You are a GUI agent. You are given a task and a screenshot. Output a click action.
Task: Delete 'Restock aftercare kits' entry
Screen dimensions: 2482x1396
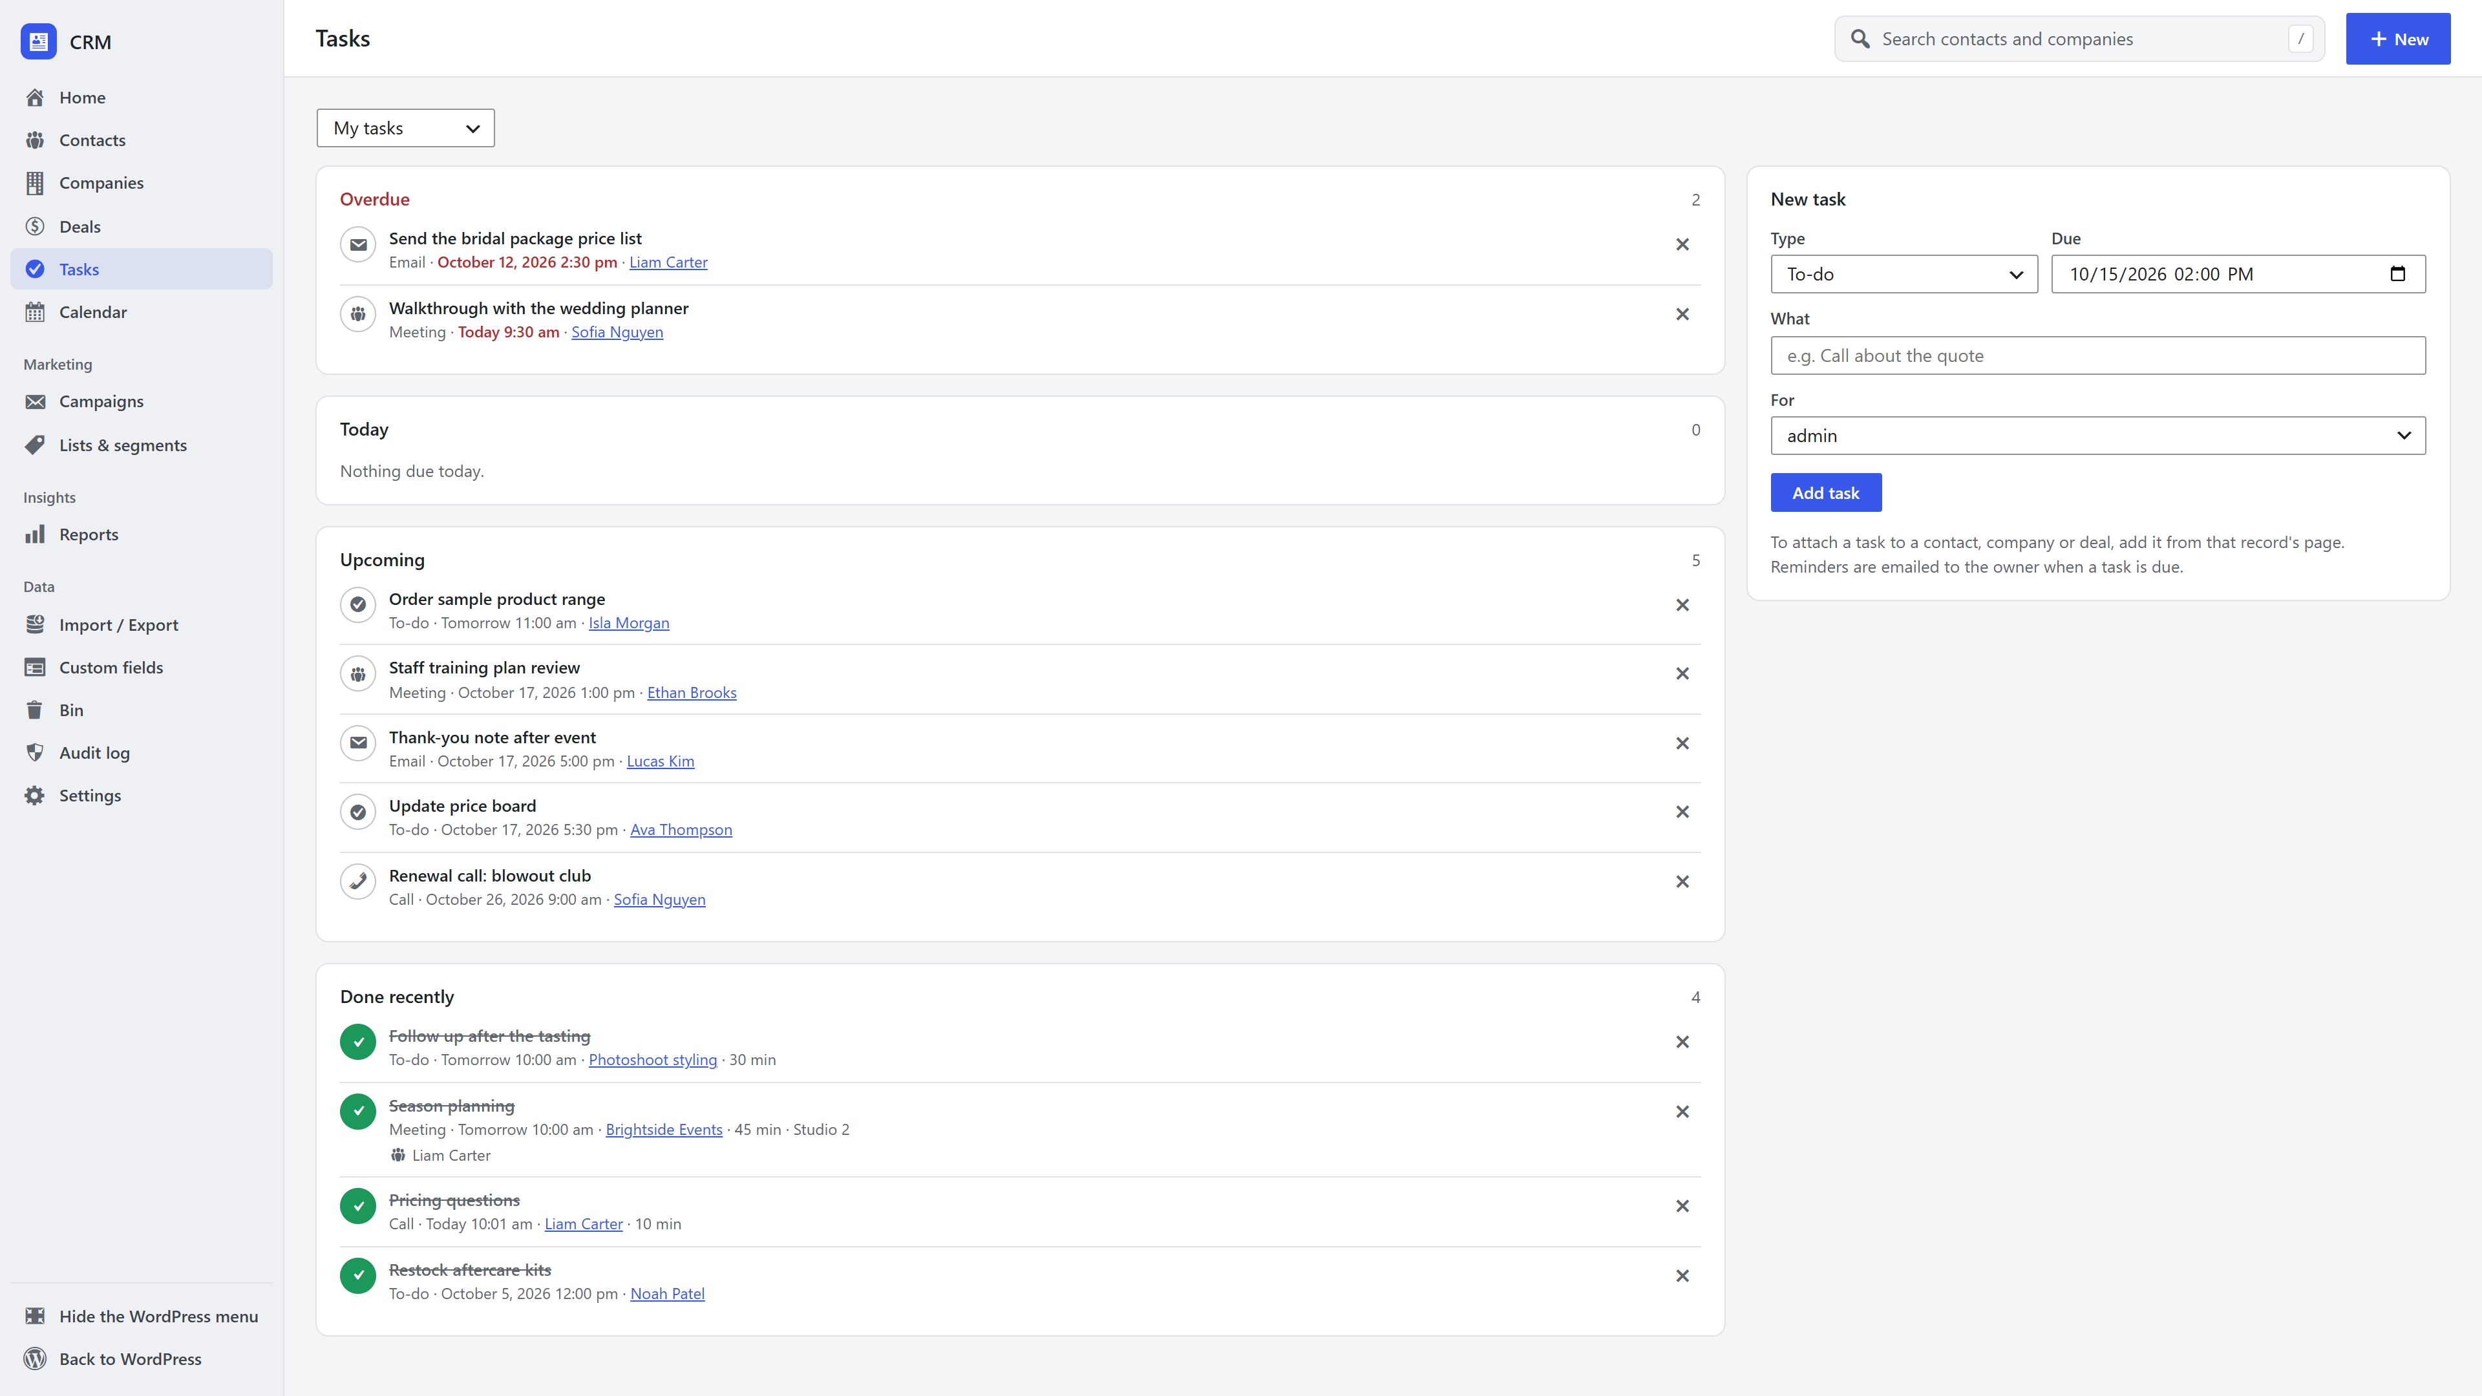pos(1682,1276)
